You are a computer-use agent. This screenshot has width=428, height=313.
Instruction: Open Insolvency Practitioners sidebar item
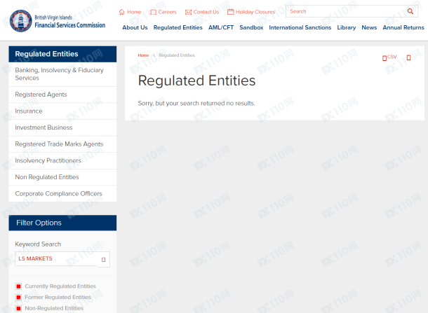click(62, 161)
